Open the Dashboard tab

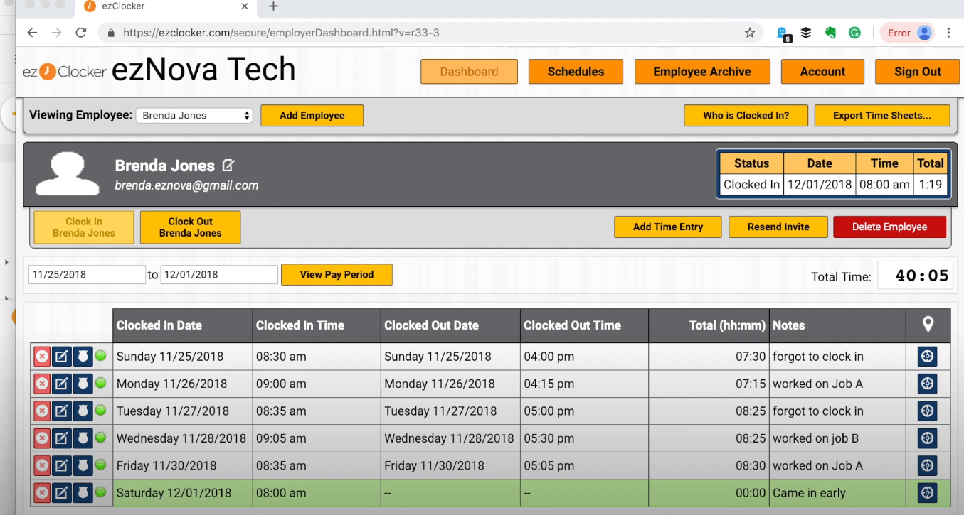point(469,71)
